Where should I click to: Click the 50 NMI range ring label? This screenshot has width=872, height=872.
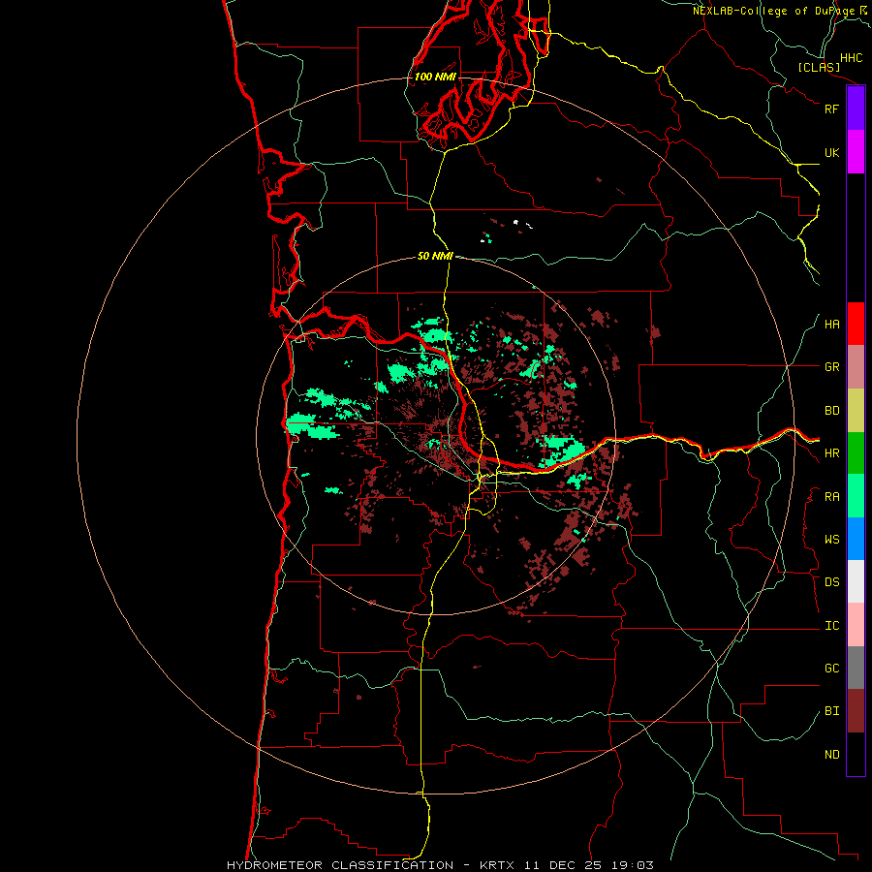pyautogui.click(x=435, y=256)
